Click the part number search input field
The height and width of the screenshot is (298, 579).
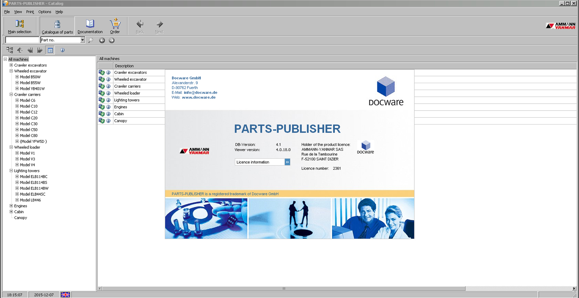[22, 40]
